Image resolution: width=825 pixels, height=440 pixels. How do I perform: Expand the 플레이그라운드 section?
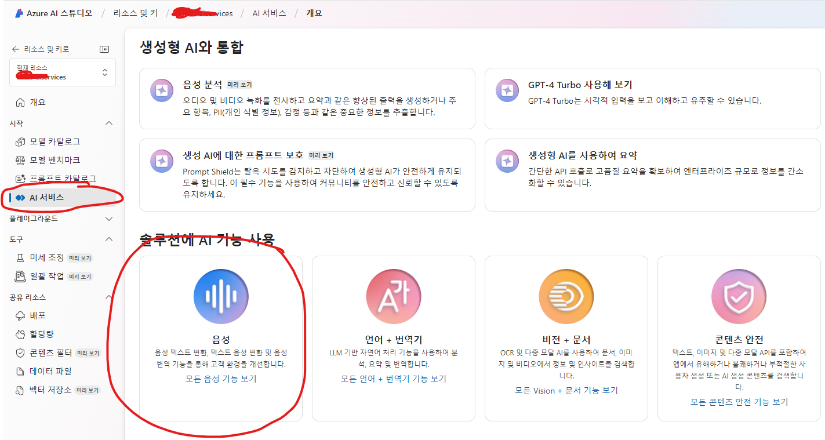point(108,219)
